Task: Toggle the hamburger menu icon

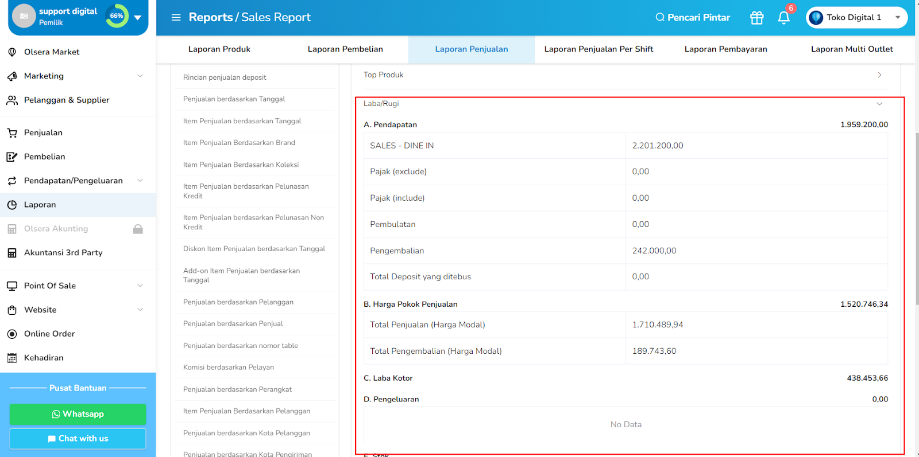Action: click(x=176, y=18)
